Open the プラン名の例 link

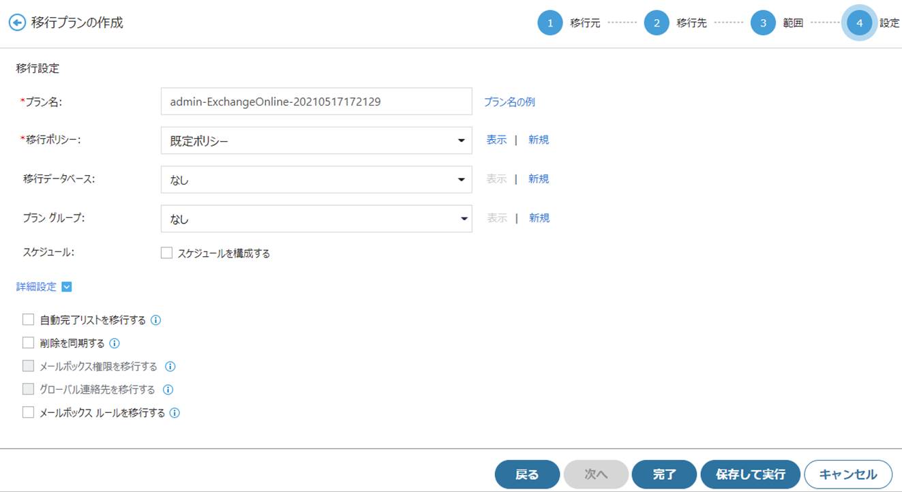(509, 102)
